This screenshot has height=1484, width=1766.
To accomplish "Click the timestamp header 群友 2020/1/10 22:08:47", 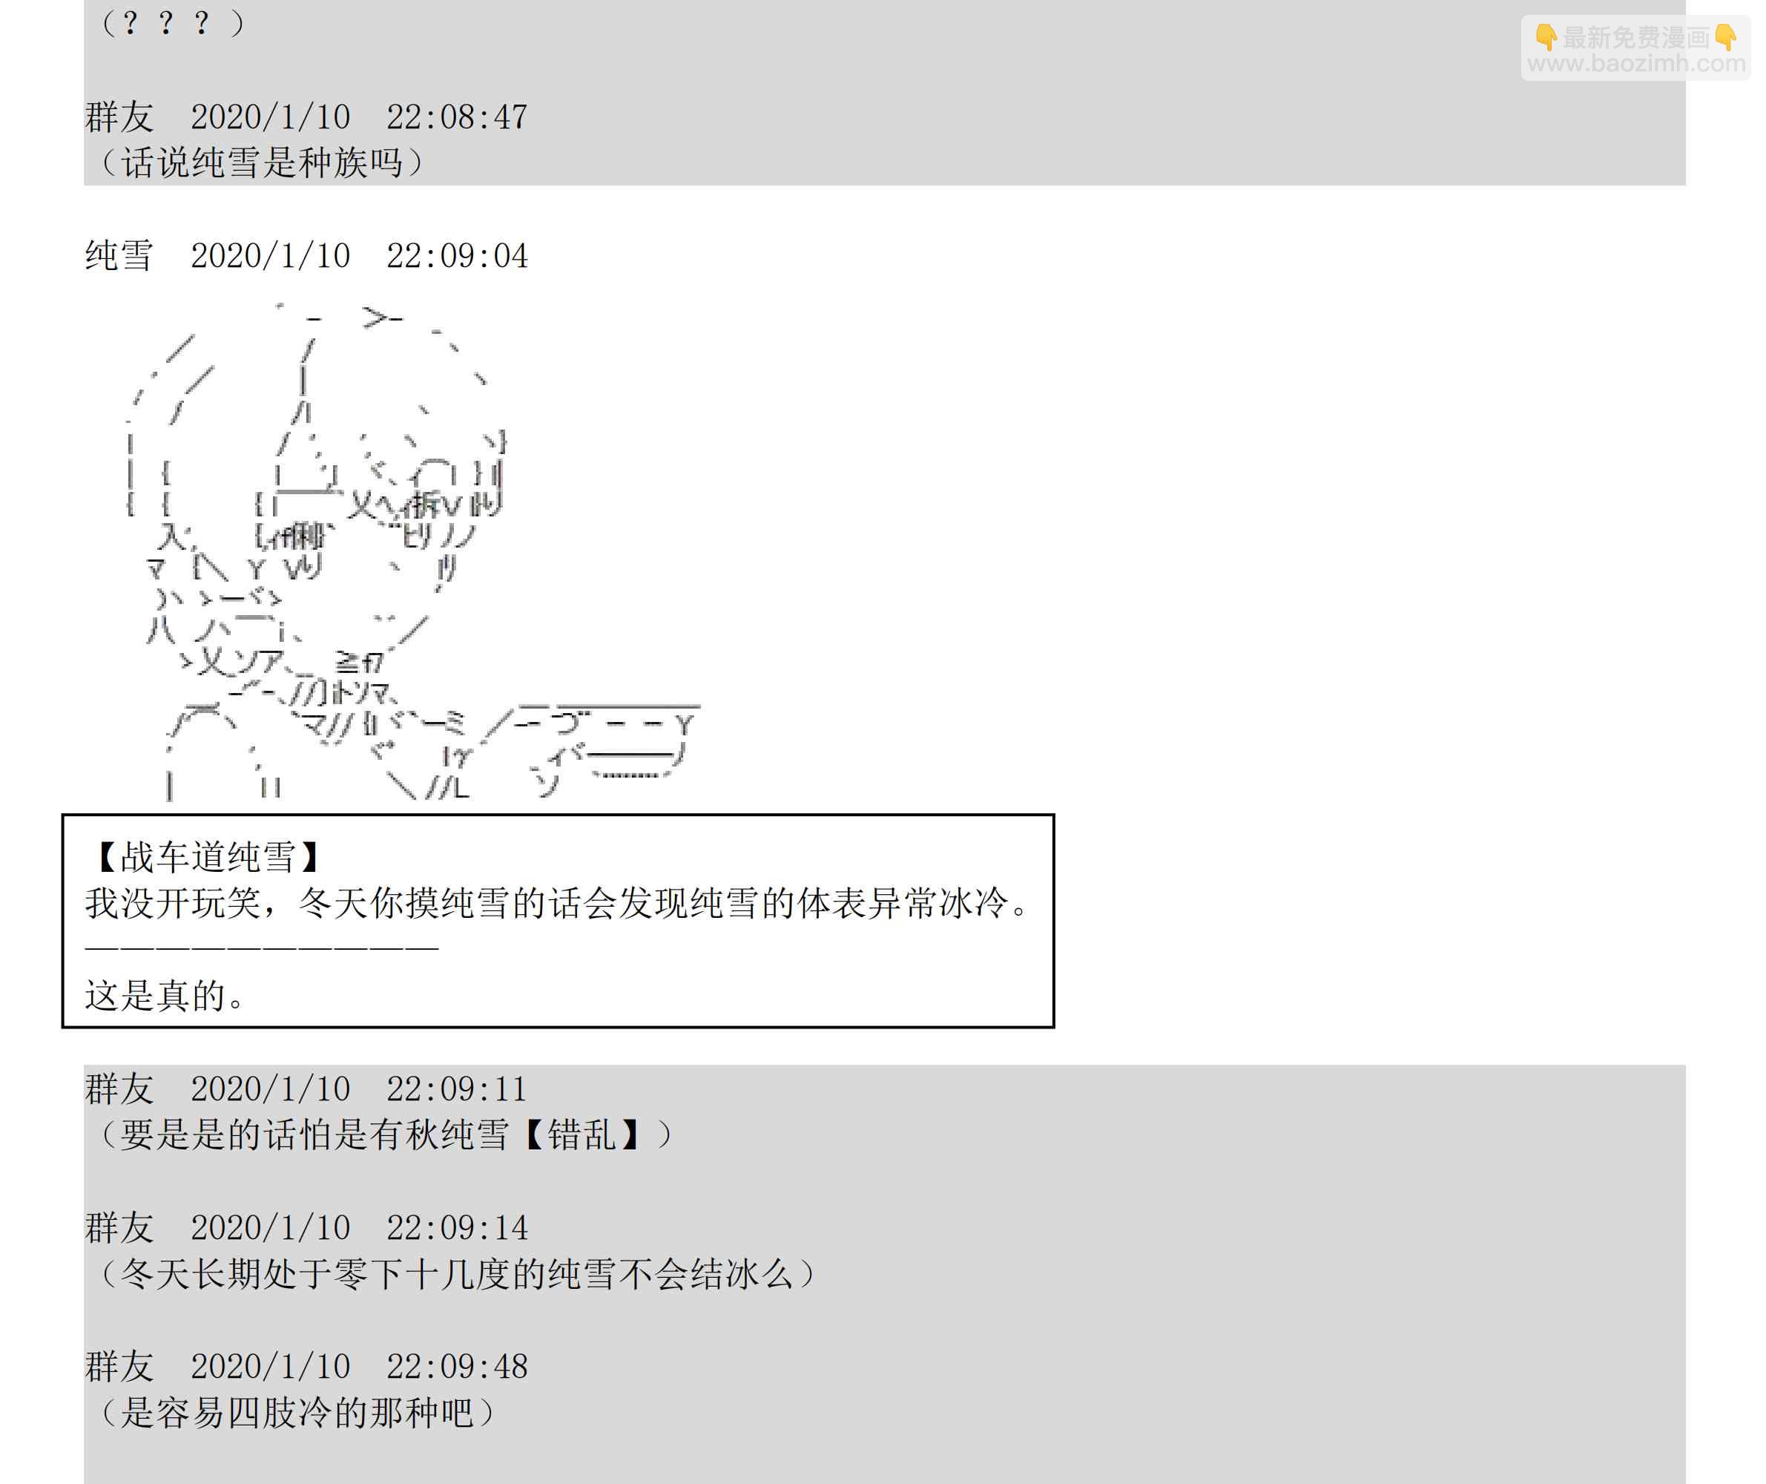I will (307, 117).
